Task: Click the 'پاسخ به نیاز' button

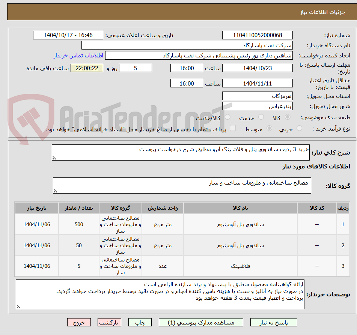Action: pos(274,323)
